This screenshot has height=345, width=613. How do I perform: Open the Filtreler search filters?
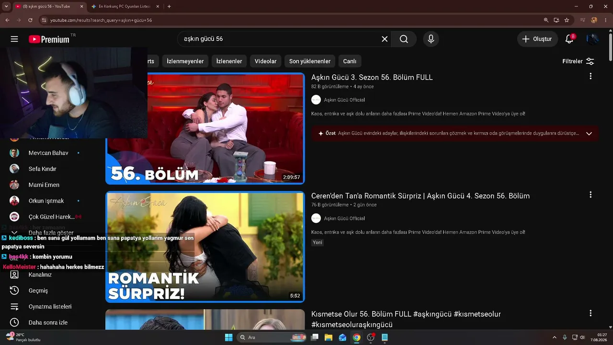[x=578, y=61]
